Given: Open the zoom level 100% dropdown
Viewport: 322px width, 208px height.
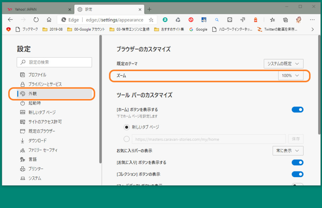Looking at the screenshot, I should (x=291, y=75).
